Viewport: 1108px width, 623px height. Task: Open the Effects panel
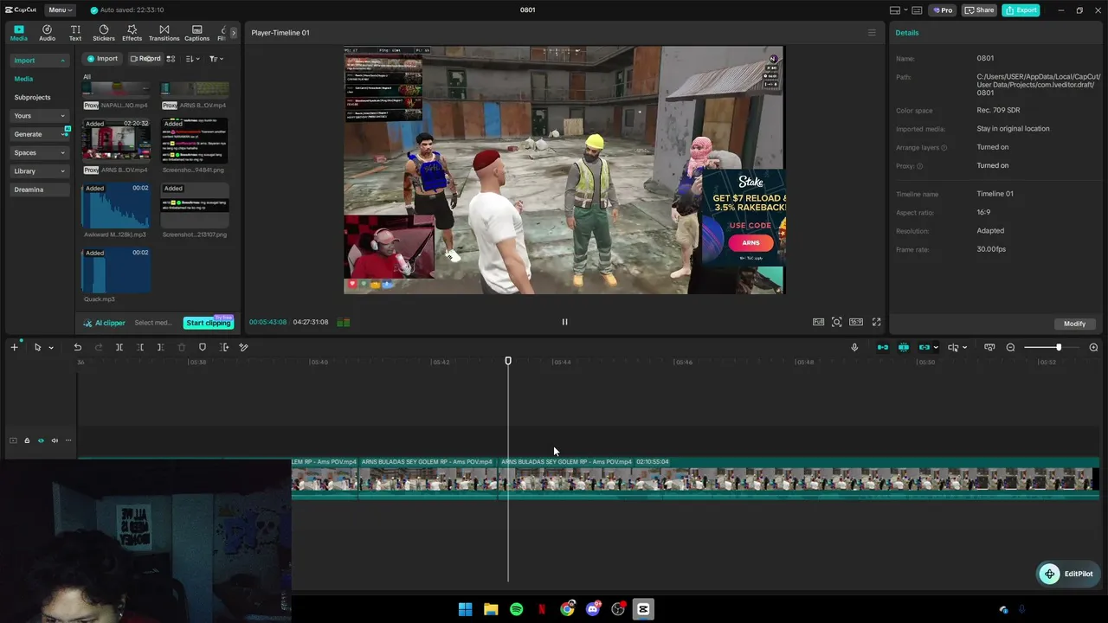pos(132,33)
